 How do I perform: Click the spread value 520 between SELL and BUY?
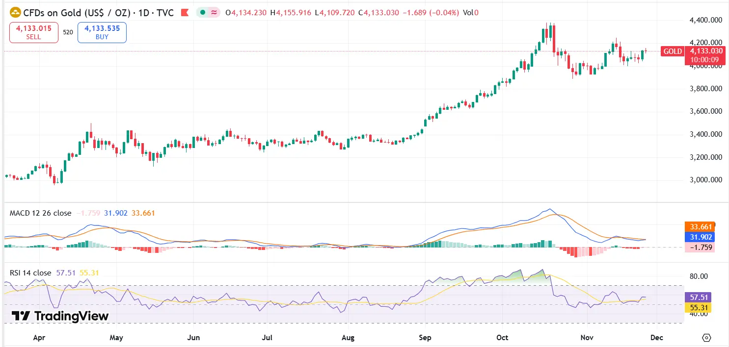coord(68,32)
